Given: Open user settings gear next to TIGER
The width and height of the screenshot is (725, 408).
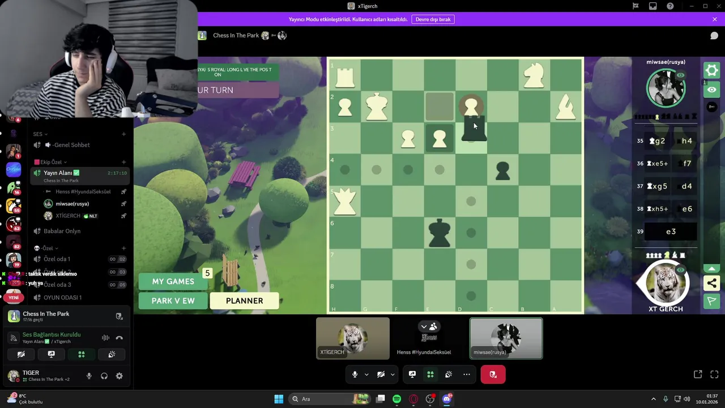Looking at the screenshot, I should click(x=119, y=376).
